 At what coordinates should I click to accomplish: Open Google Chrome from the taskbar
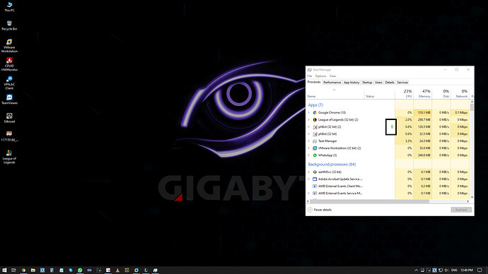pyautogui.click(x=23, y=270)
